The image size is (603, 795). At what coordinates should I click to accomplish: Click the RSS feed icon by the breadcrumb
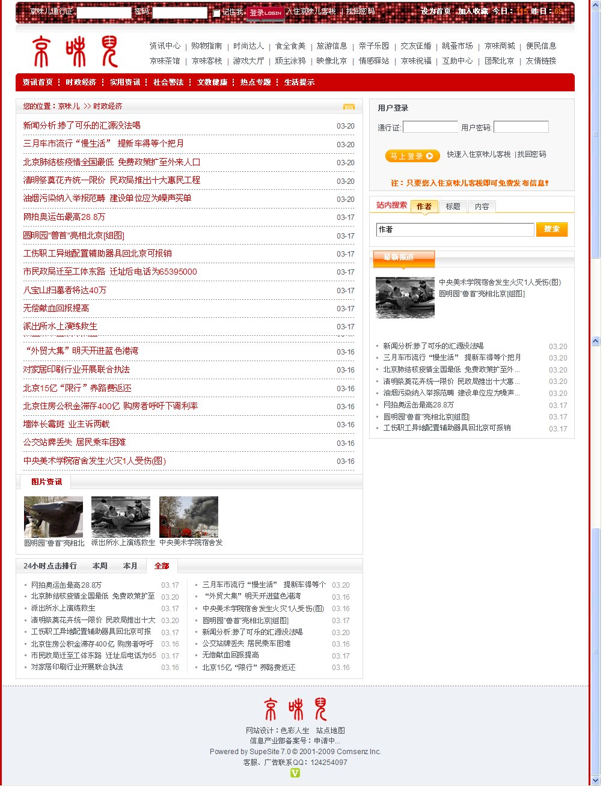point(349,107)
